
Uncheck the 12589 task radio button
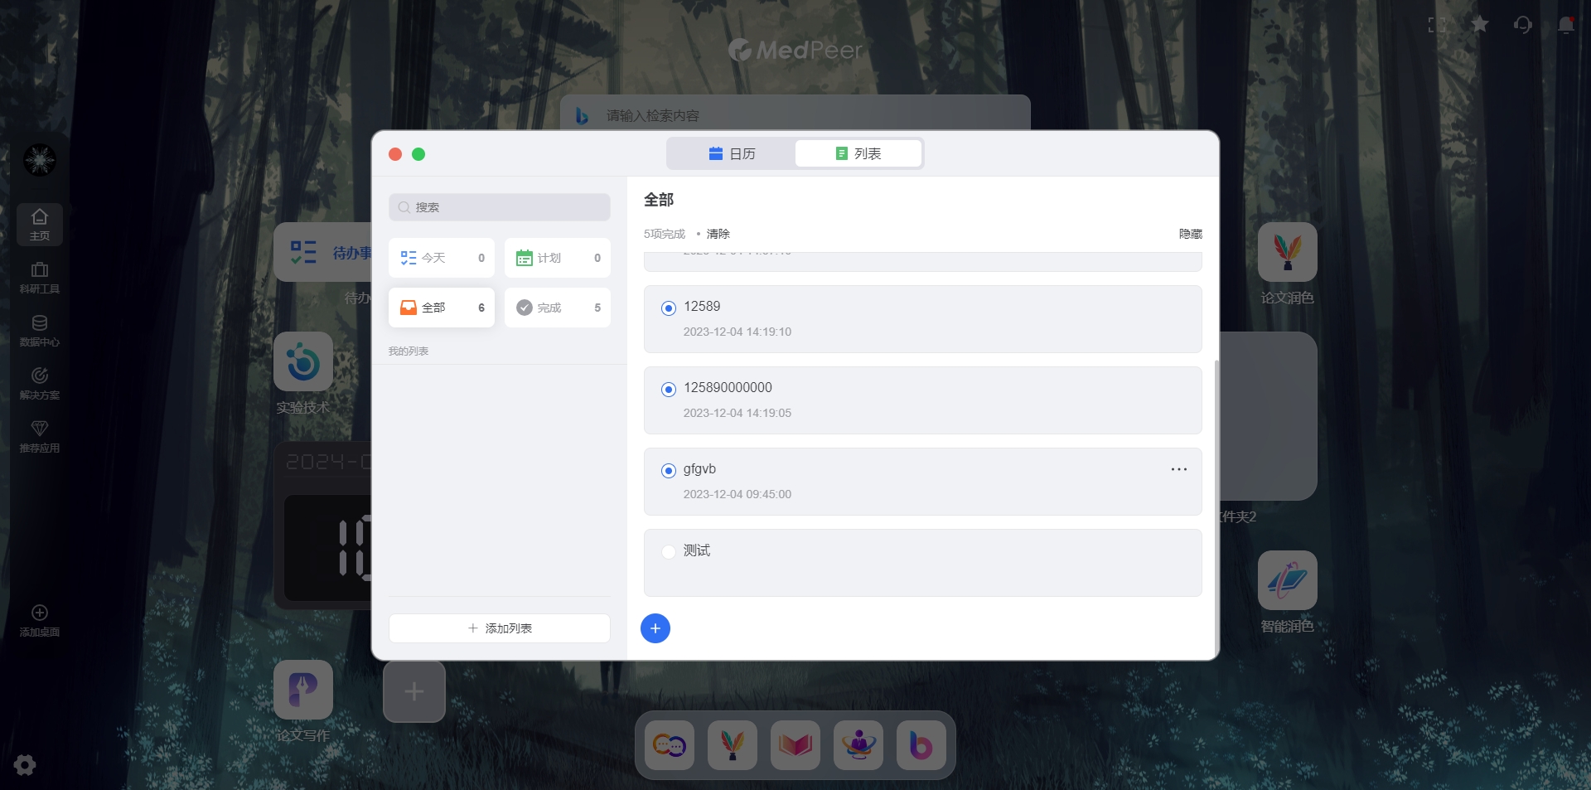coord(669,308)
